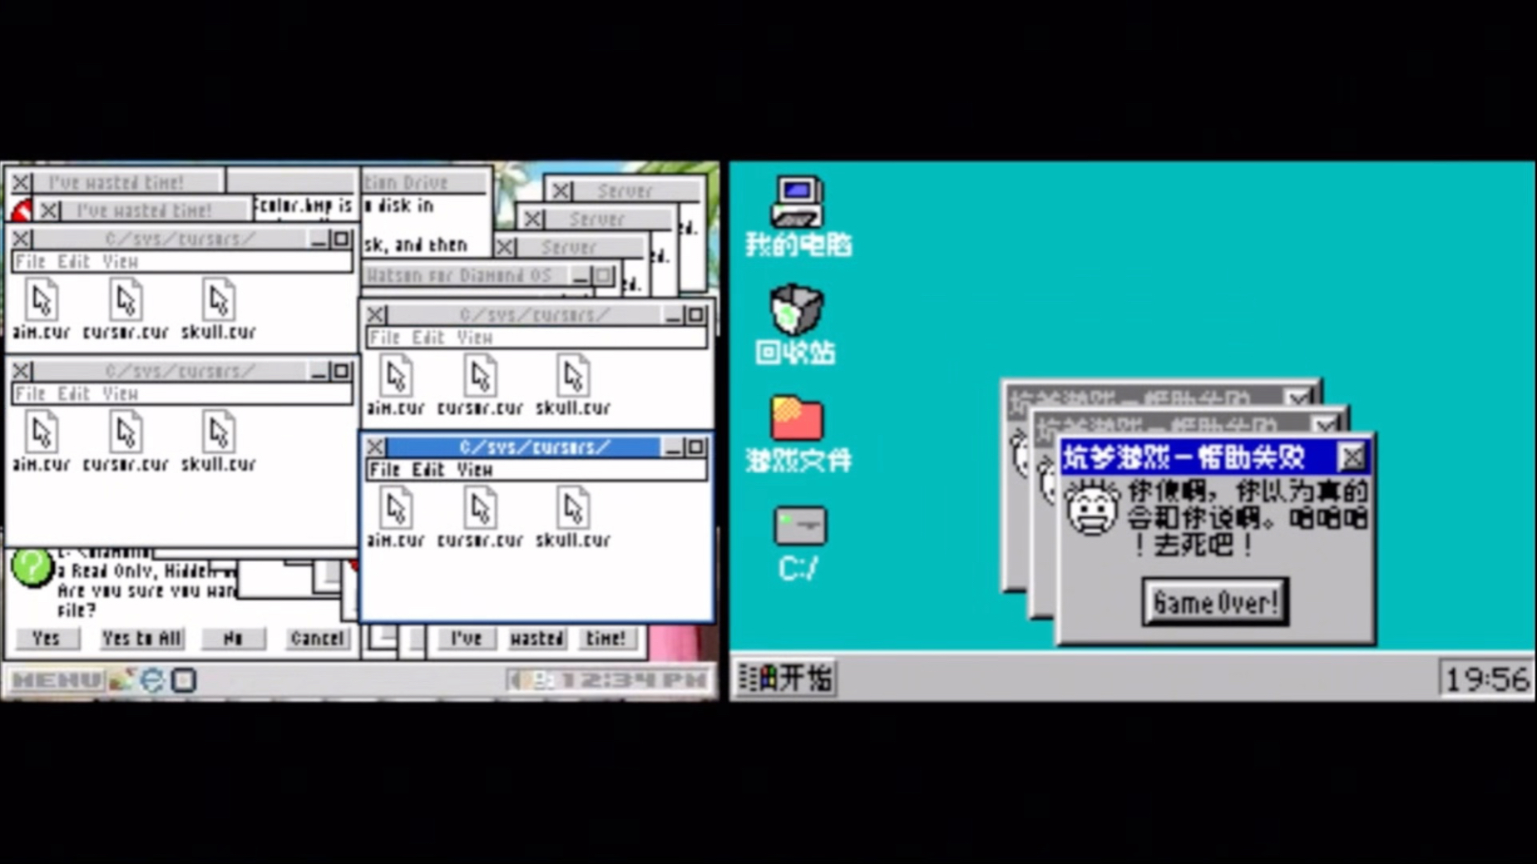Maximize the Watson for Diamond OS window
Image resolution: width=1537 pixels, height=864 pixels.
(x=604, y=275)
